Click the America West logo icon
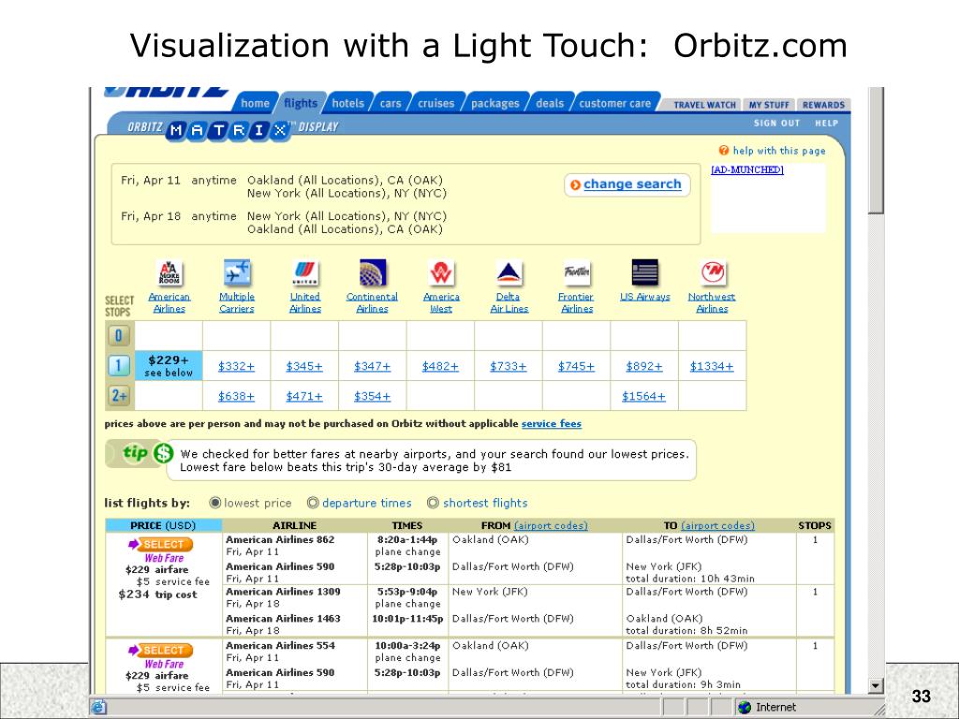This screenshot has height=719, width=959. click(441, 272)
